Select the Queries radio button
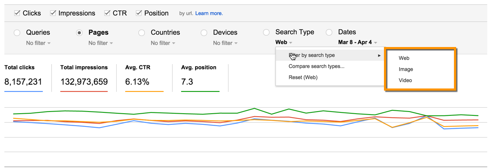Viewport: 495px width, 168px height. click(x=17, y=32)
